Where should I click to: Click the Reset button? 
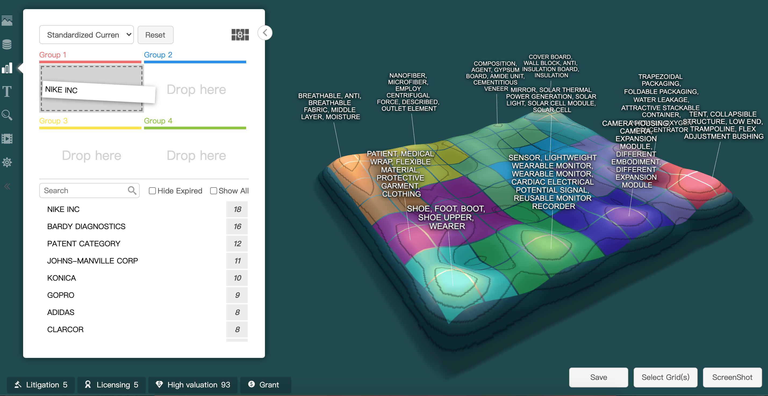(x=155, y=34)
